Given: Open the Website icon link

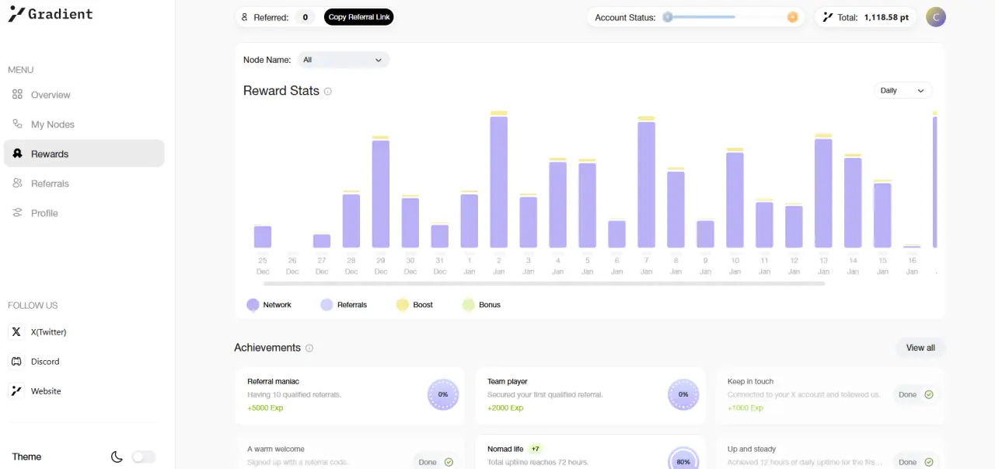Looking at the screenshot, I should (16, 391).
